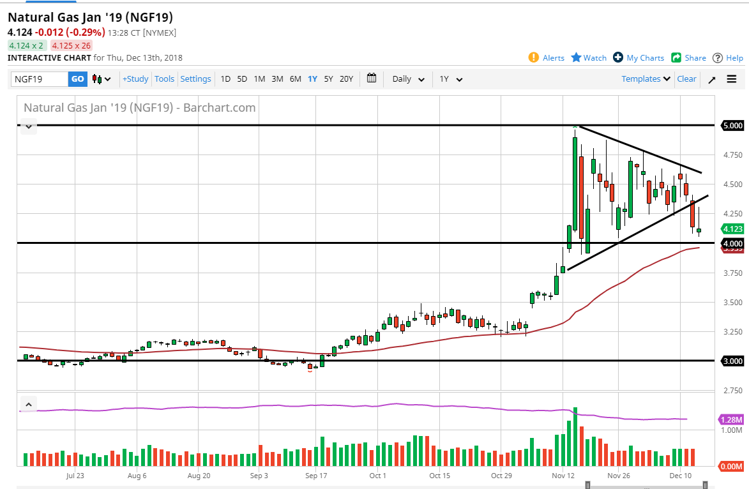This screenshot has height=489, width=749.
Task: Switch to the 6M time range
Action: 295,79
